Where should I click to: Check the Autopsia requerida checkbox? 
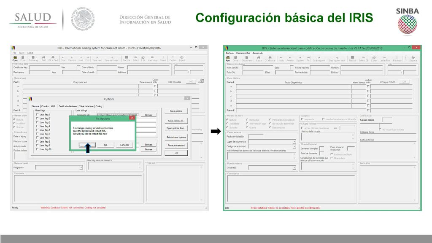(302, 119)
